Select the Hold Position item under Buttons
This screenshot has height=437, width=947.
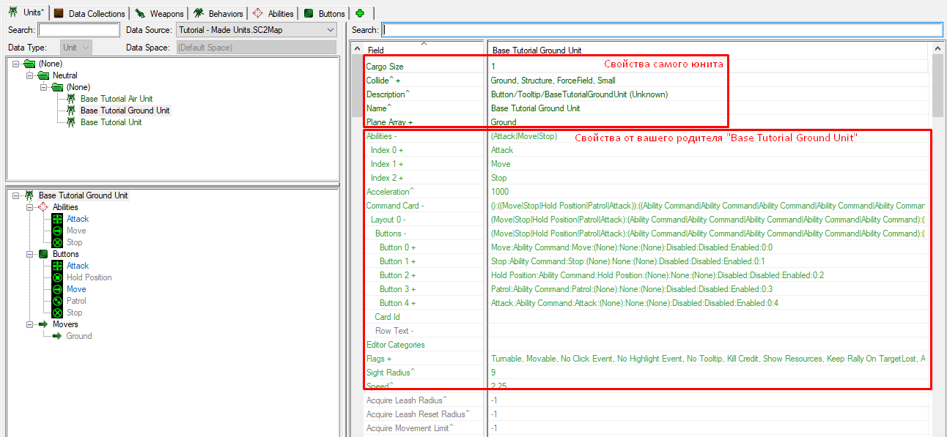(x=89, y=277)
